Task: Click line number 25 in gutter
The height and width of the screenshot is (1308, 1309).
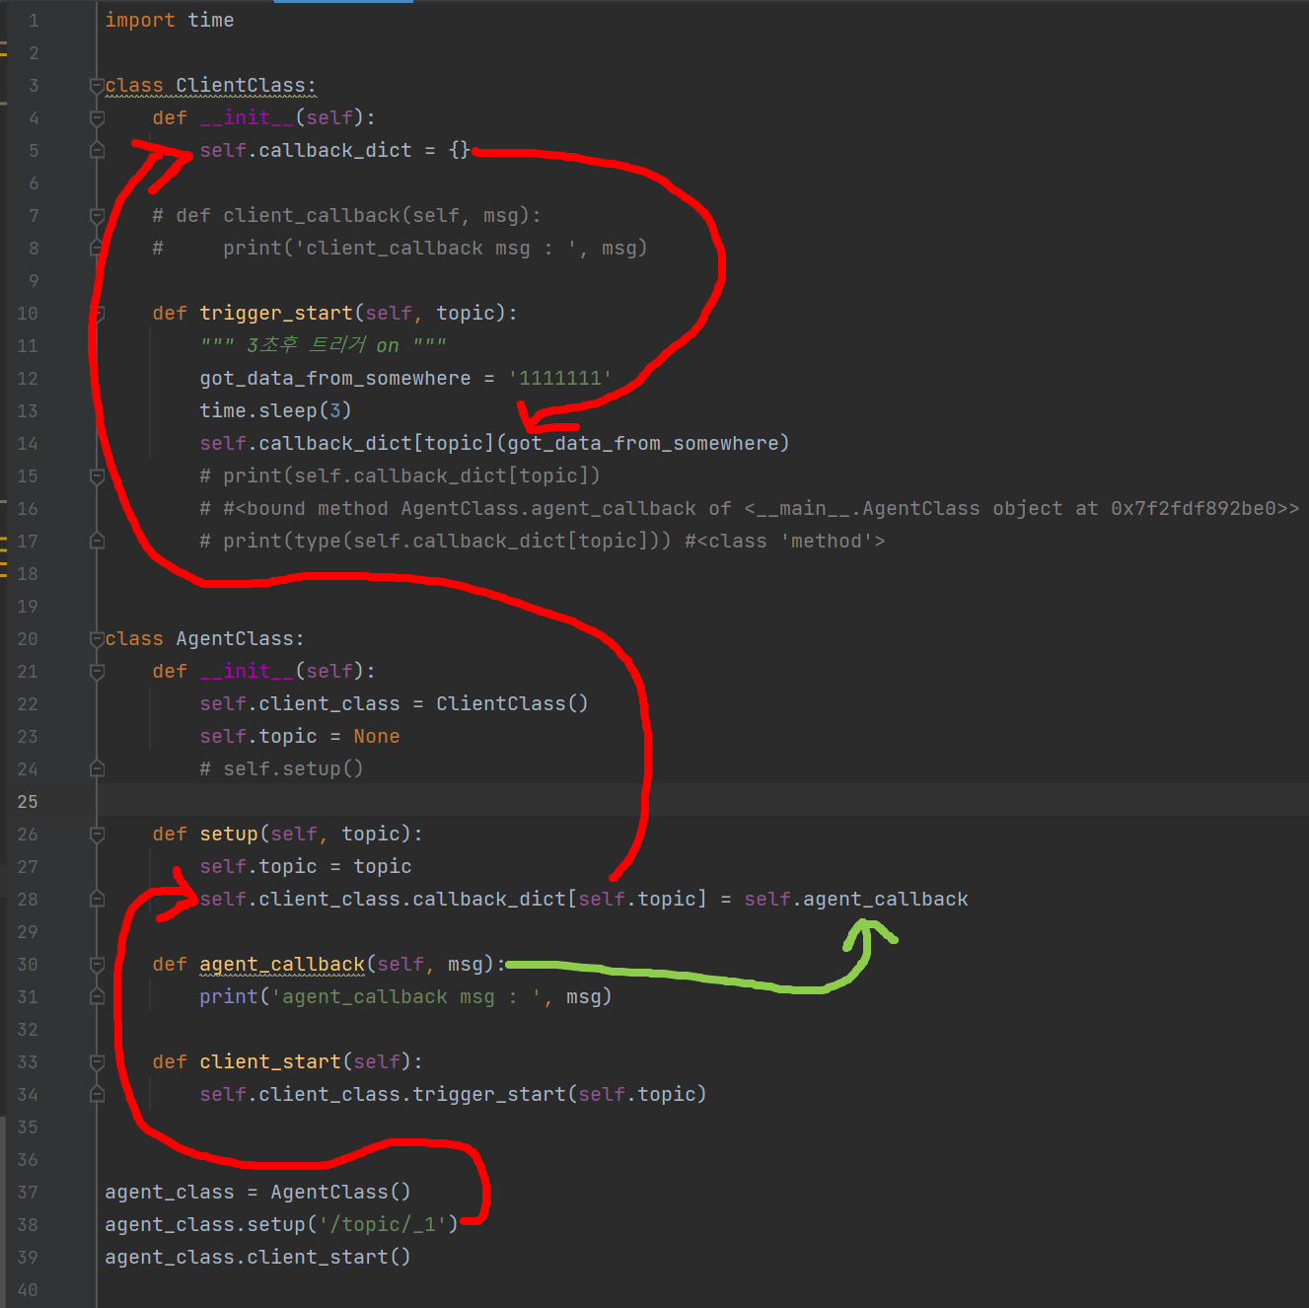Action: point(28,802)
